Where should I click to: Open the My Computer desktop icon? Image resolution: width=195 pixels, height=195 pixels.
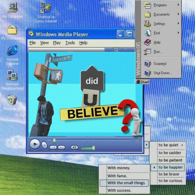point(12,8)
